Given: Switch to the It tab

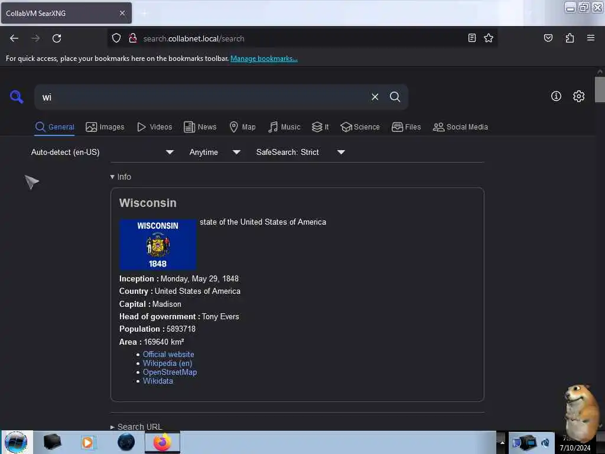Looking at the screenshot, I should (320, 127).
